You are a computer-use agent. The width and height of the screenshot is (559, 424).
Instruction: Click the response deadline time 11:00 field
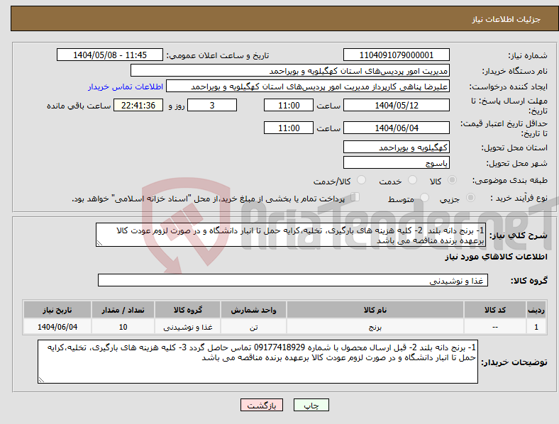pyautogui.click(x=289, y=106)
